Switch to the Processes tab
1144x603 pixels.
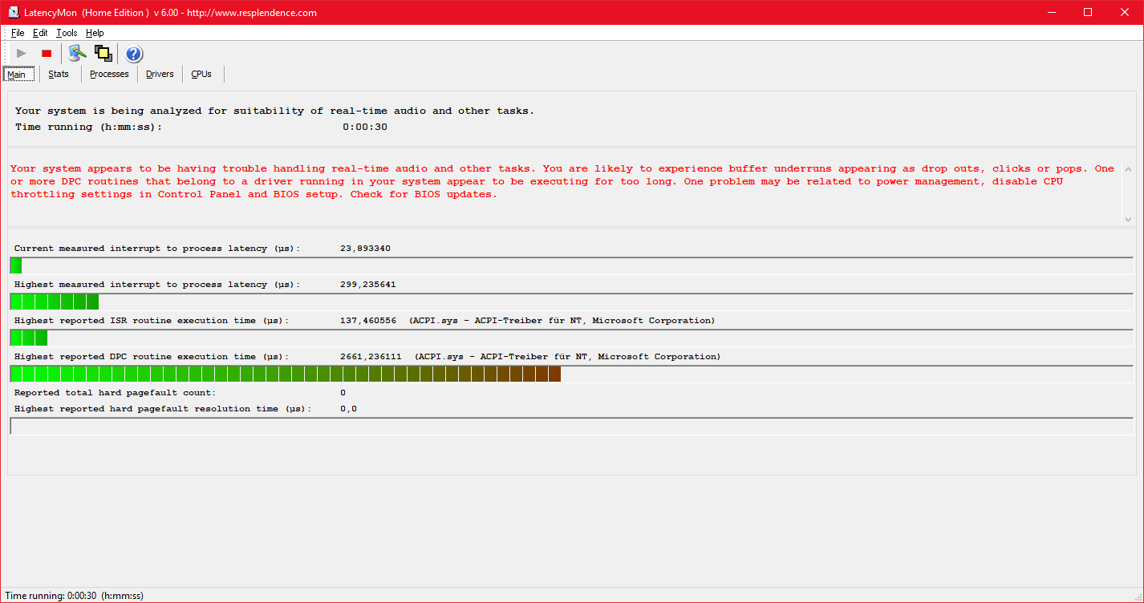click(109, 74)
